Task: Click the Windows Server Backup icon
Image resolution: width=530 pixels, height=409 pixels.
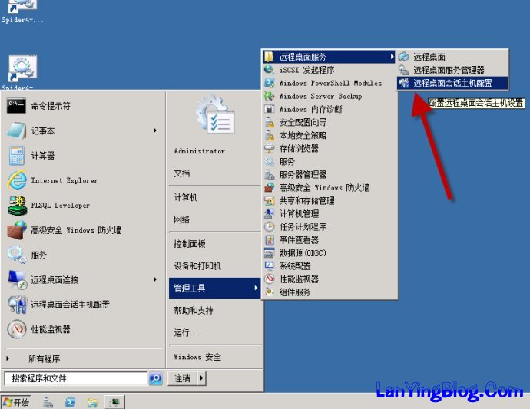Action: pyautogui.click(x=270, y=96)
